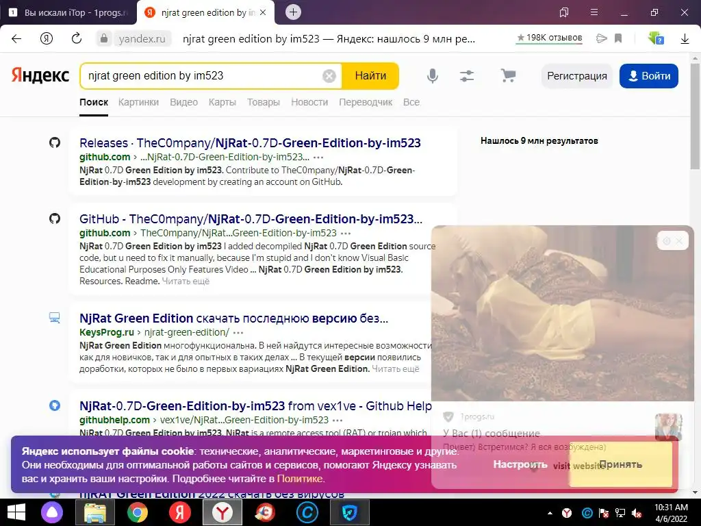Open the blue C app taskbar icon
Screen dimensions: 701x526
click(307, 512)
